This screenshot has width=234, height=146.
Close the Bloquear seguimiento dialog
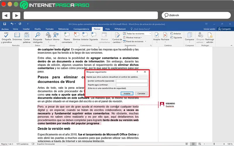coord(145,72)
